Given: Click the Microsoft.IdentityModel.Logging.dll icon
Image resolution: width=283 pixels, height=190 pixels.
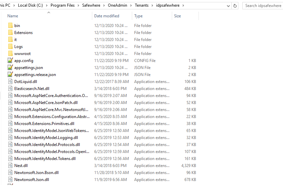Looking at the screenshot, I should tap(10, 138).
